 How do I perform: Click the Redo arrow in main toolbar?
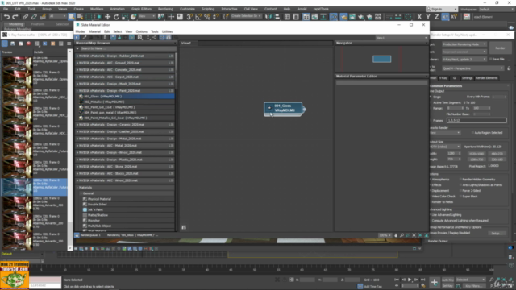(x=15, y=17)
